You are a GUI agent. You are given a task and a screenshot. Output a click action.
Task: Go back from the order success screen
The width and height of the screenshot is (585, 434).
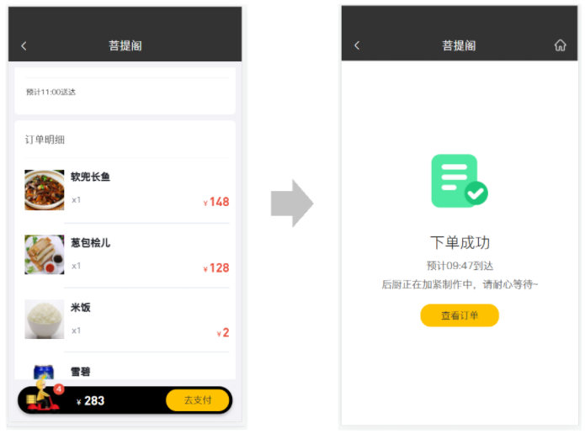coord(357,45)
